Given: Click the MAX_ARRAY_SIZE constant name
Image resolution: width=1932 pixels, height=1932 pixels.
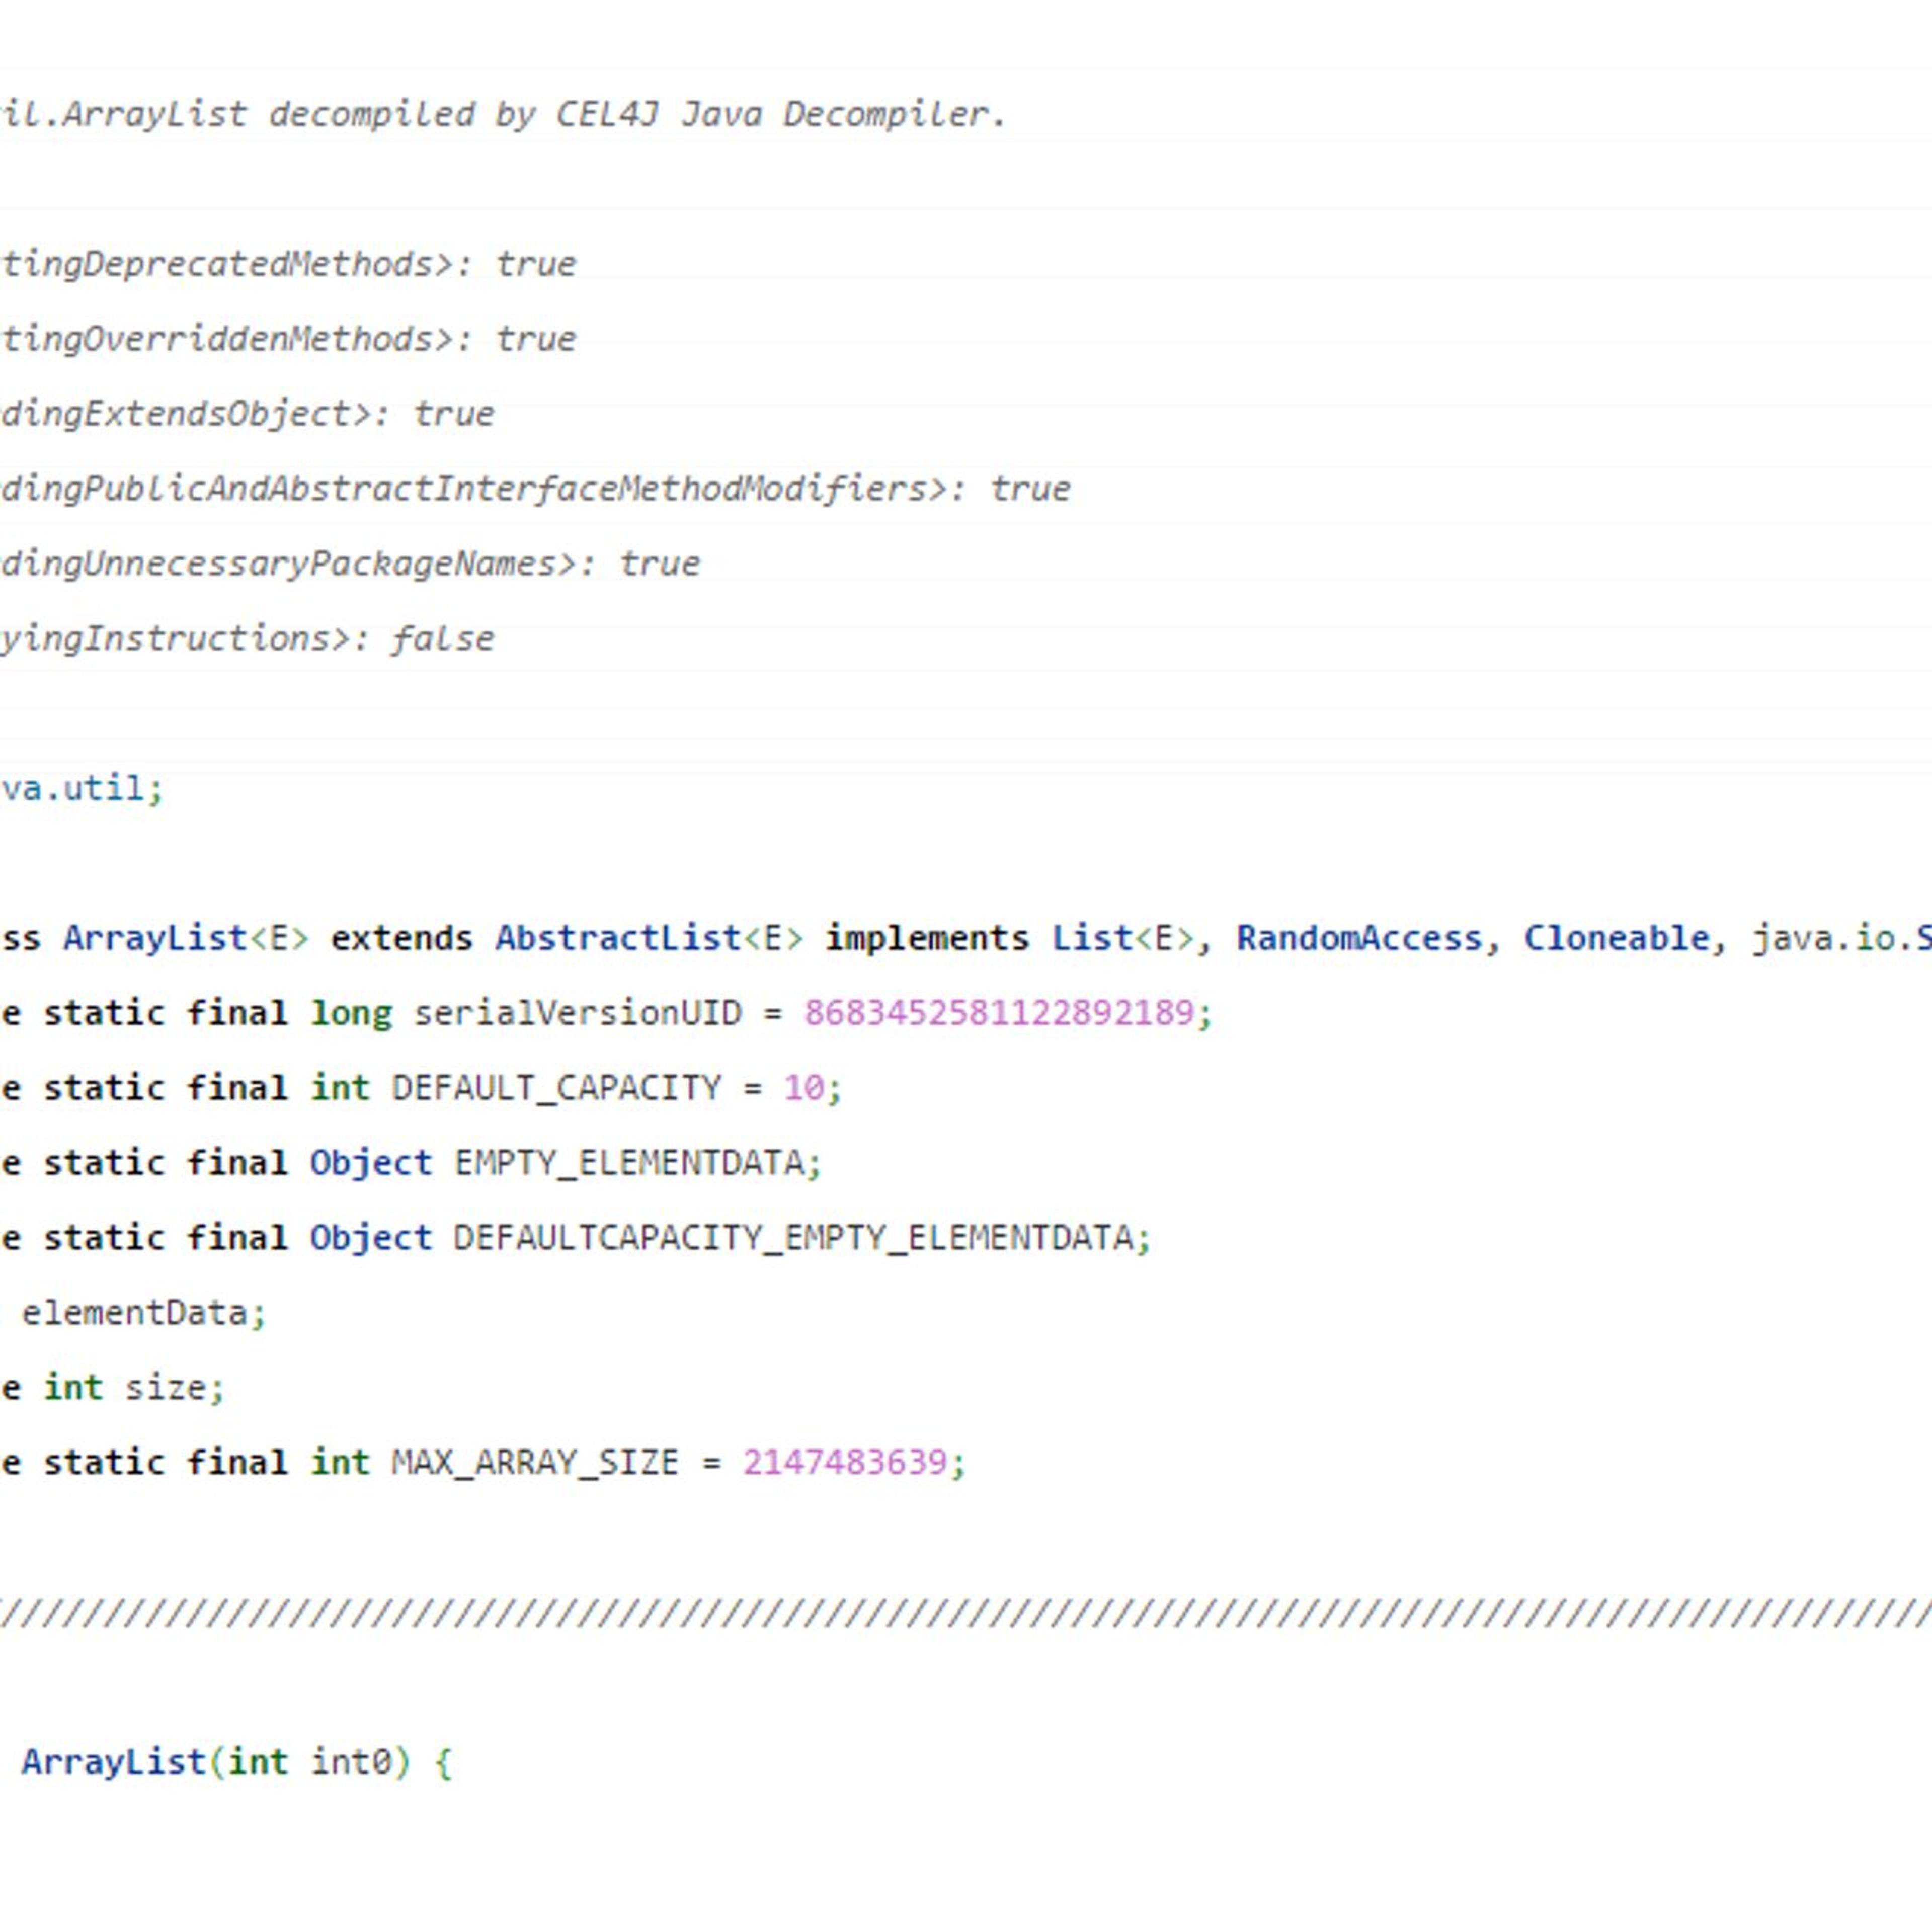Looking at the screenshot, I should click(x=535, y=1463).
